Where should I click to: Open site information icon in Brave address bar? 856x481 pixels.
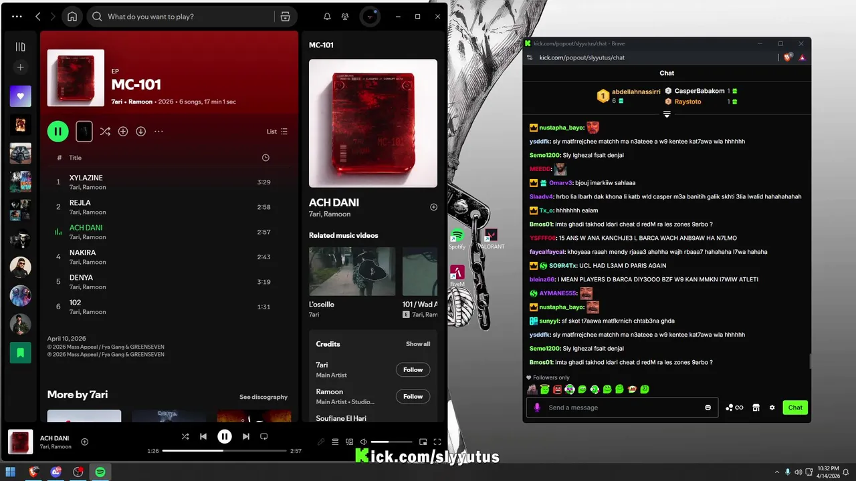[530, 57]
